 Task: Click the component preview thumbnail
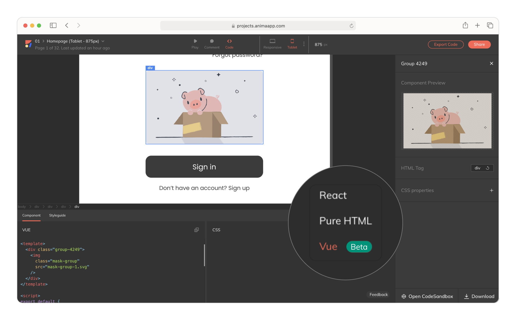click(x=447, y=121)
